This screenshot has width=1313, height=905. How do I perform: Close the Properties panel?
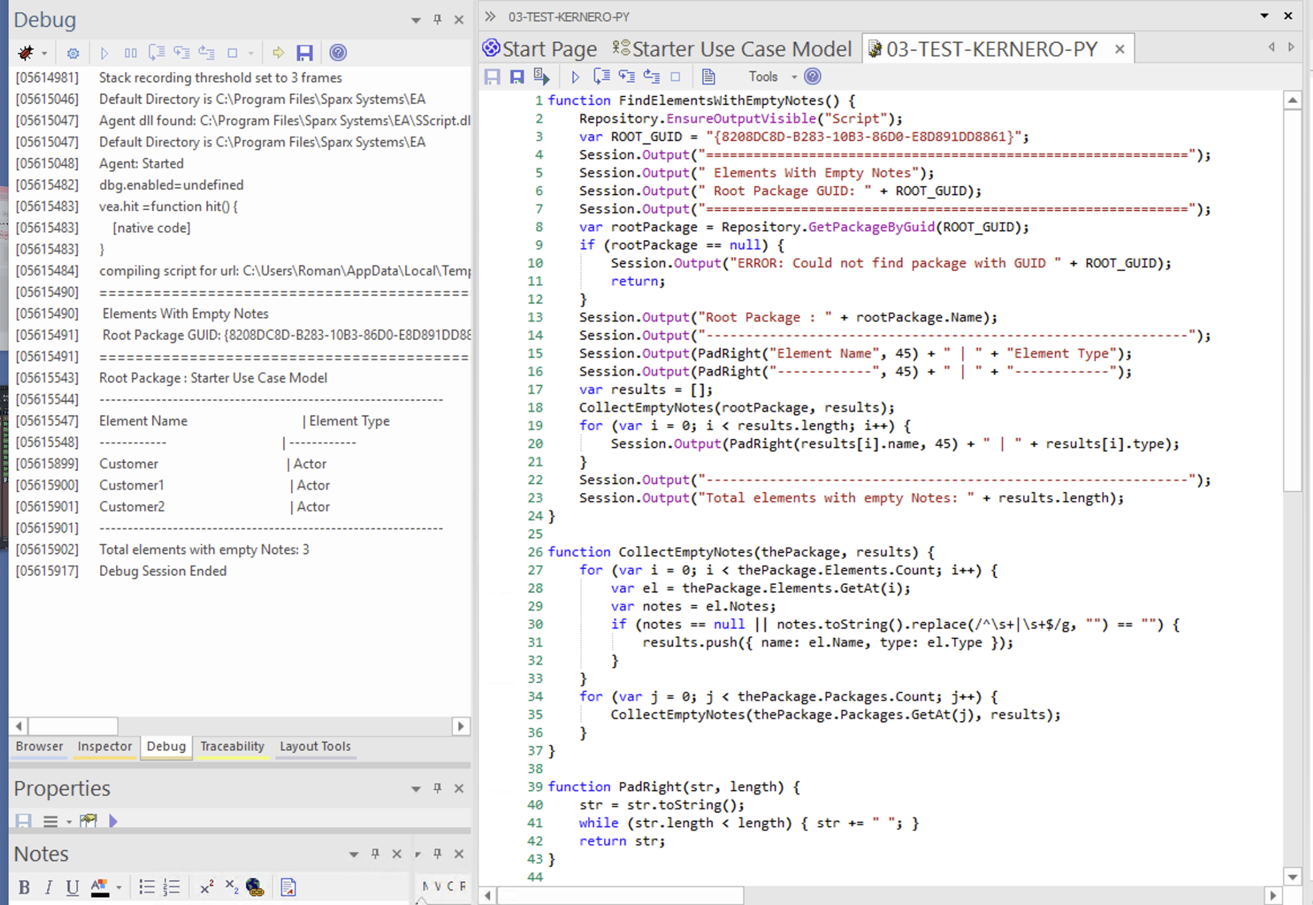click(x=459, y=789)
